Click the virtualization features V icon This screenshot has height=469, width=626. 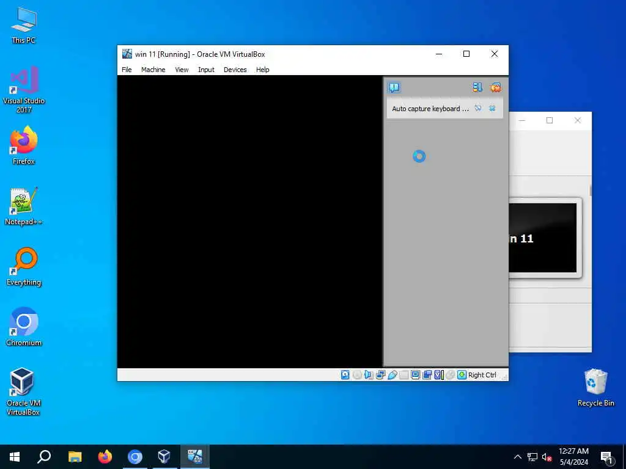coord(439,375)
